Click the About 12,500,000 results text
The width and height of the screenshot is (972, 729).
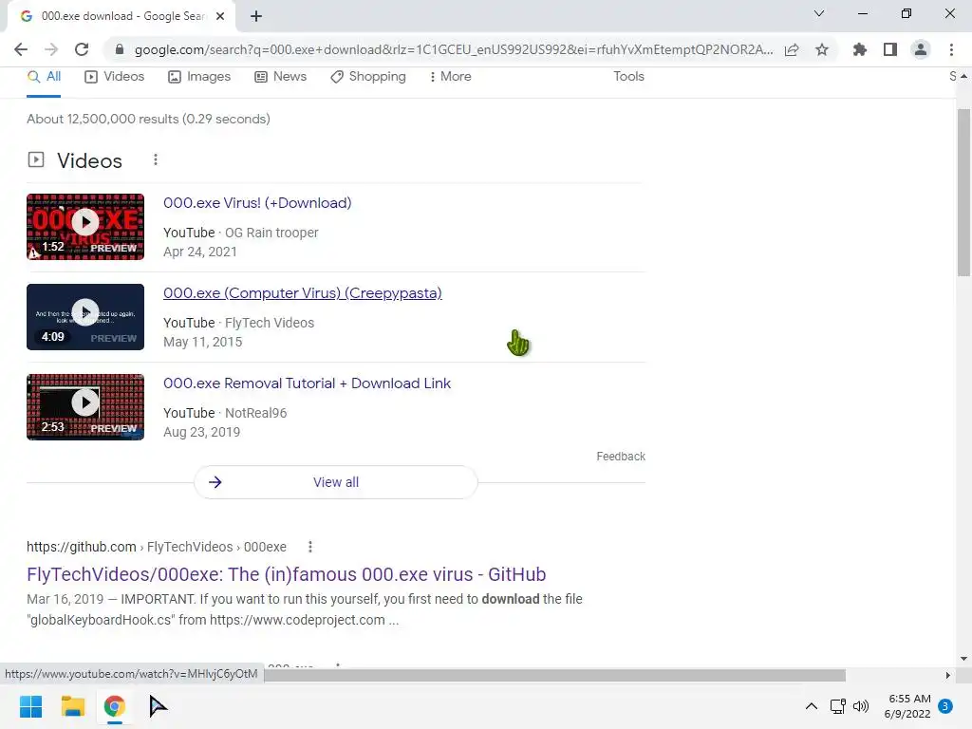(148, 119)
